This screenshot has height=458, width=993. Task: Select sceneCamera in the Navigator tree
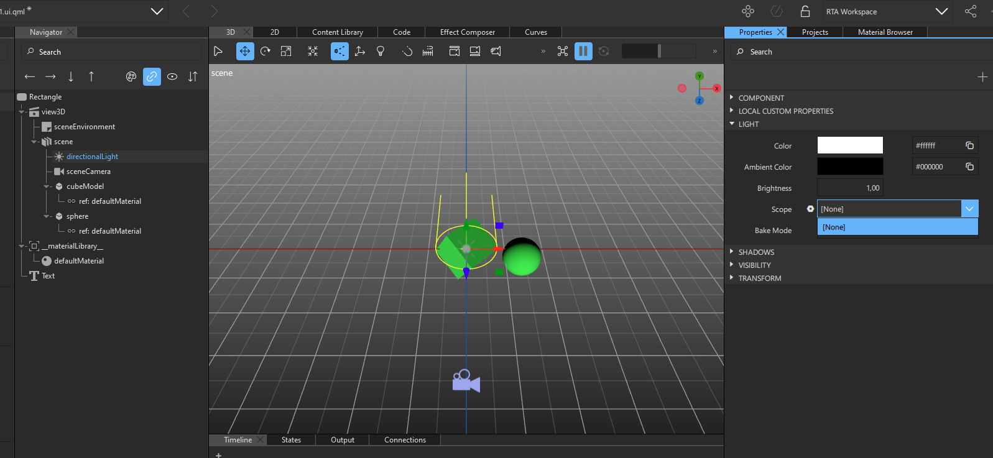(88, 172)
